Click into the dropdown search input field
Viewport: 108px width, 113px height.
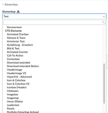(x=54, y=22)
